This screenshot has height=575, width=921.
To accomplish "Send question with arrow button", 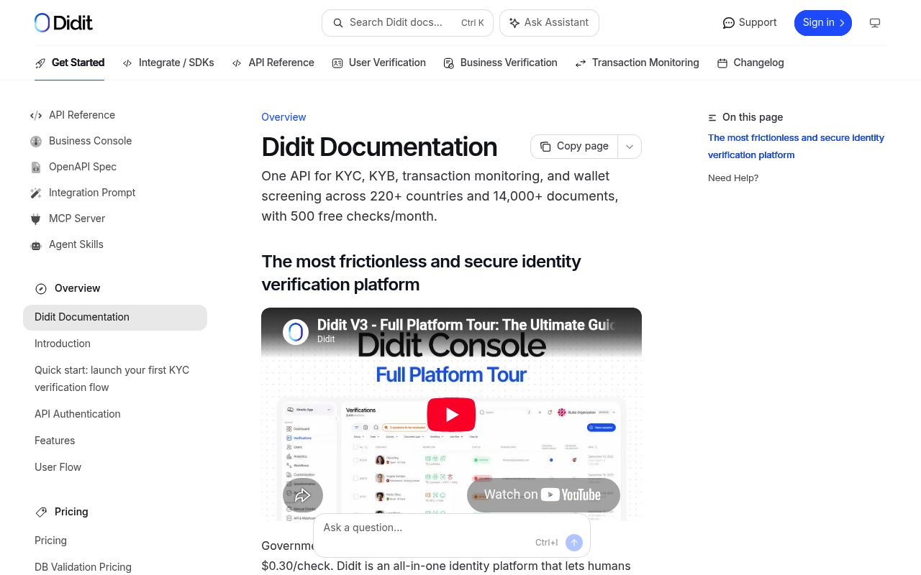I will pyautogui.click(x=574, y=543).
